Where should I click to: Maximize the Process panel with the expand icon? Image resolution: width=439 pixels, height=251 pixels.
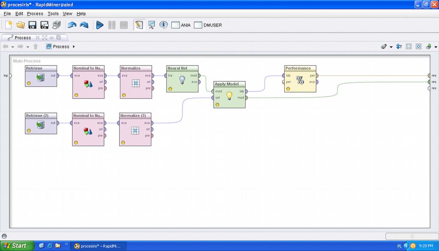point(45,38)
